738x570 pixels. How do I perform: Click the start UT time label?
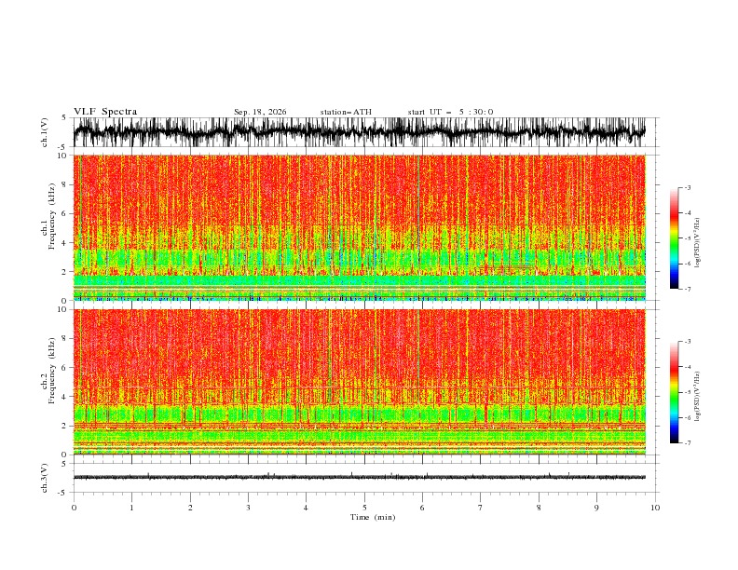[x=450, y=112]
